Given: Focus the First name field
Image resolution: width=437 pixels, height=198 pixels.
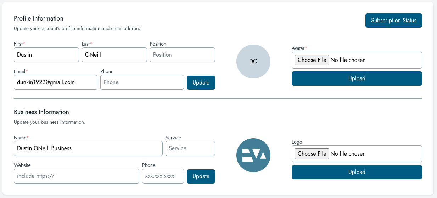Looking at the screenshot, I should click(x=46, y=55).
